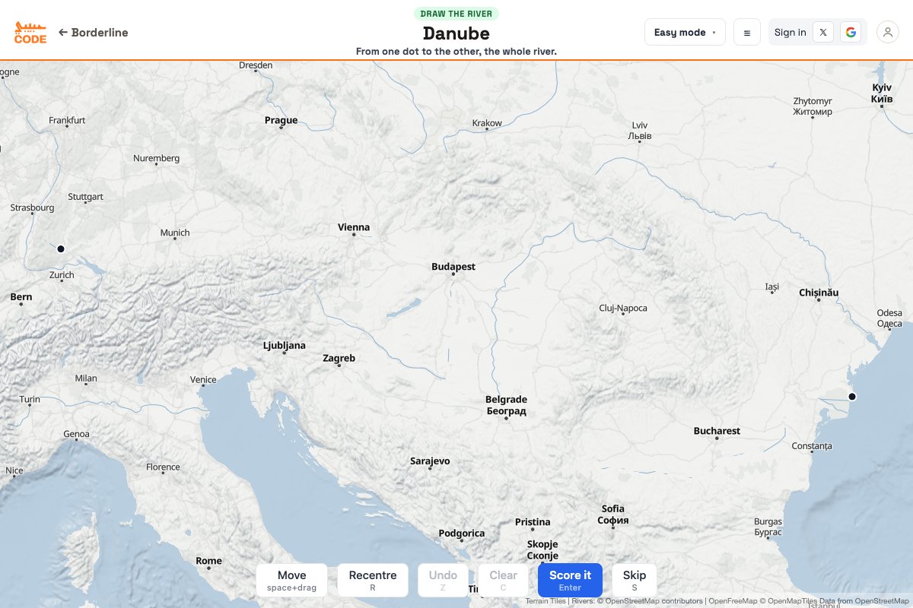
Task: Open the user profile avatar icon
Action: (888, 33)
